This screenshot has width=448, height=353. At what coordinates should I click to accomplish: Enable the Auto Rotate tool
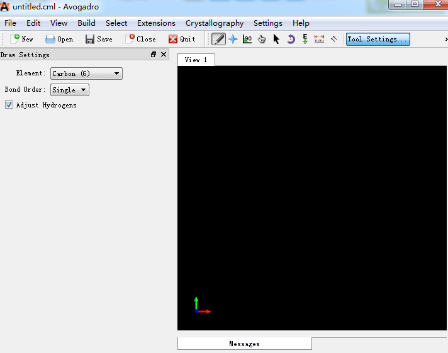tap(291, 39)
